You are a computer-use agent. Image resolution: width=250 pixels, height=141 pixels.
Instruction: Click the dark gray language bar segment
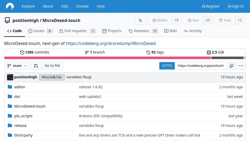tap(227, 58)
